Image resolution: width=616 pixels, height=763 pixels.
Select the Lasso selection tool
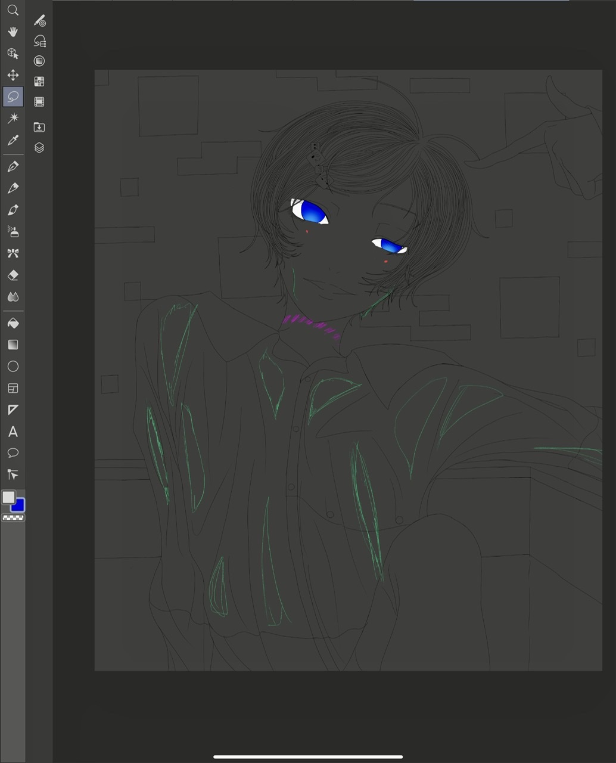(x=13, y=97)
